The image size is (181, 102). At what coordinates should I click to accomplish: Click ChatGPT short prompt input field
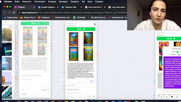tap(172, 91)
